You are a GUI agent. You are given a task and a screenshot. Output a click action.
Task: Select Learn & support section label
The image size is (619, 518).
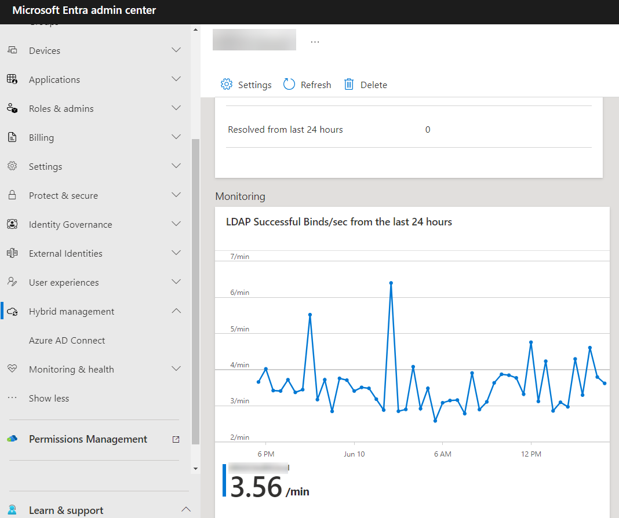(x=66, y=510)
